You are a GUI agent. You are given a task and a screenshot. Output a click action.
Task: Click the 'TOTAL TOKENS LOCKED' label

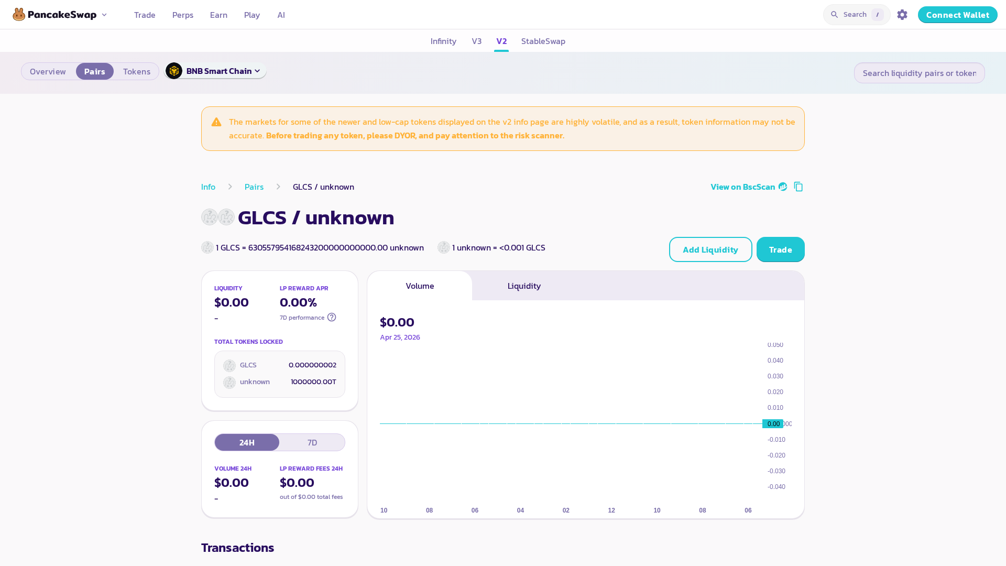(248, 342)
